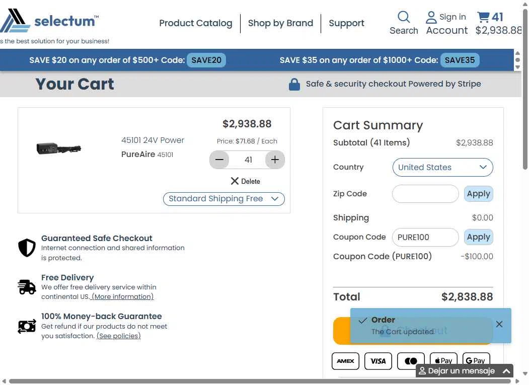Select the Mastercard payment icon
Viewport: 529px width, 385px height.
(x=411, y=361)
